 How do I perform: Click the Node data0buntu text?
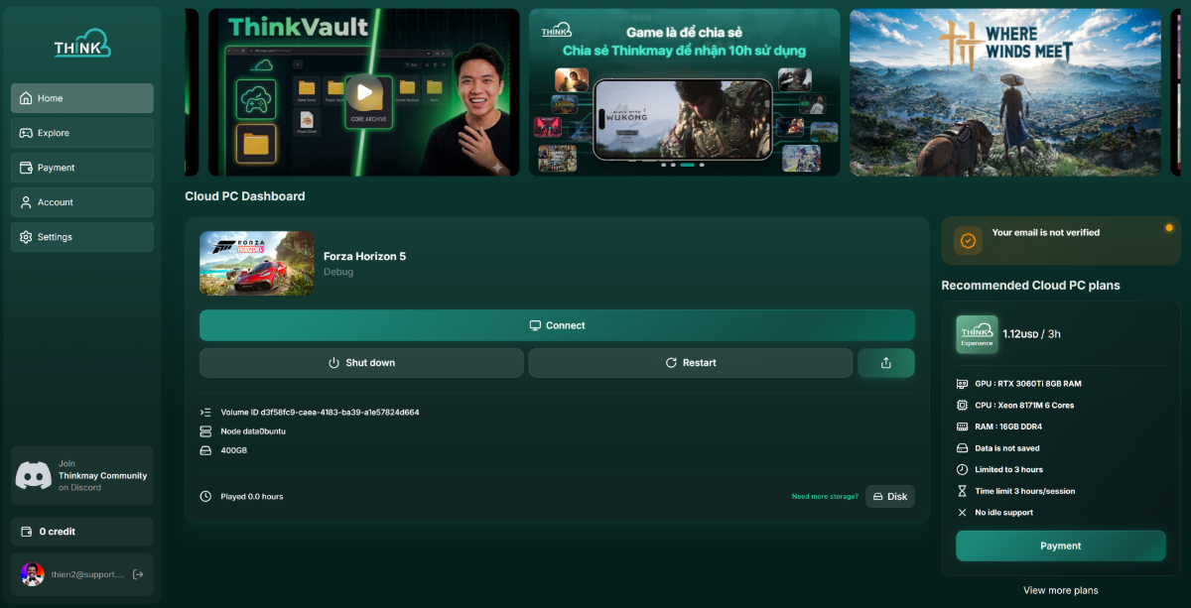pos(253,431)
